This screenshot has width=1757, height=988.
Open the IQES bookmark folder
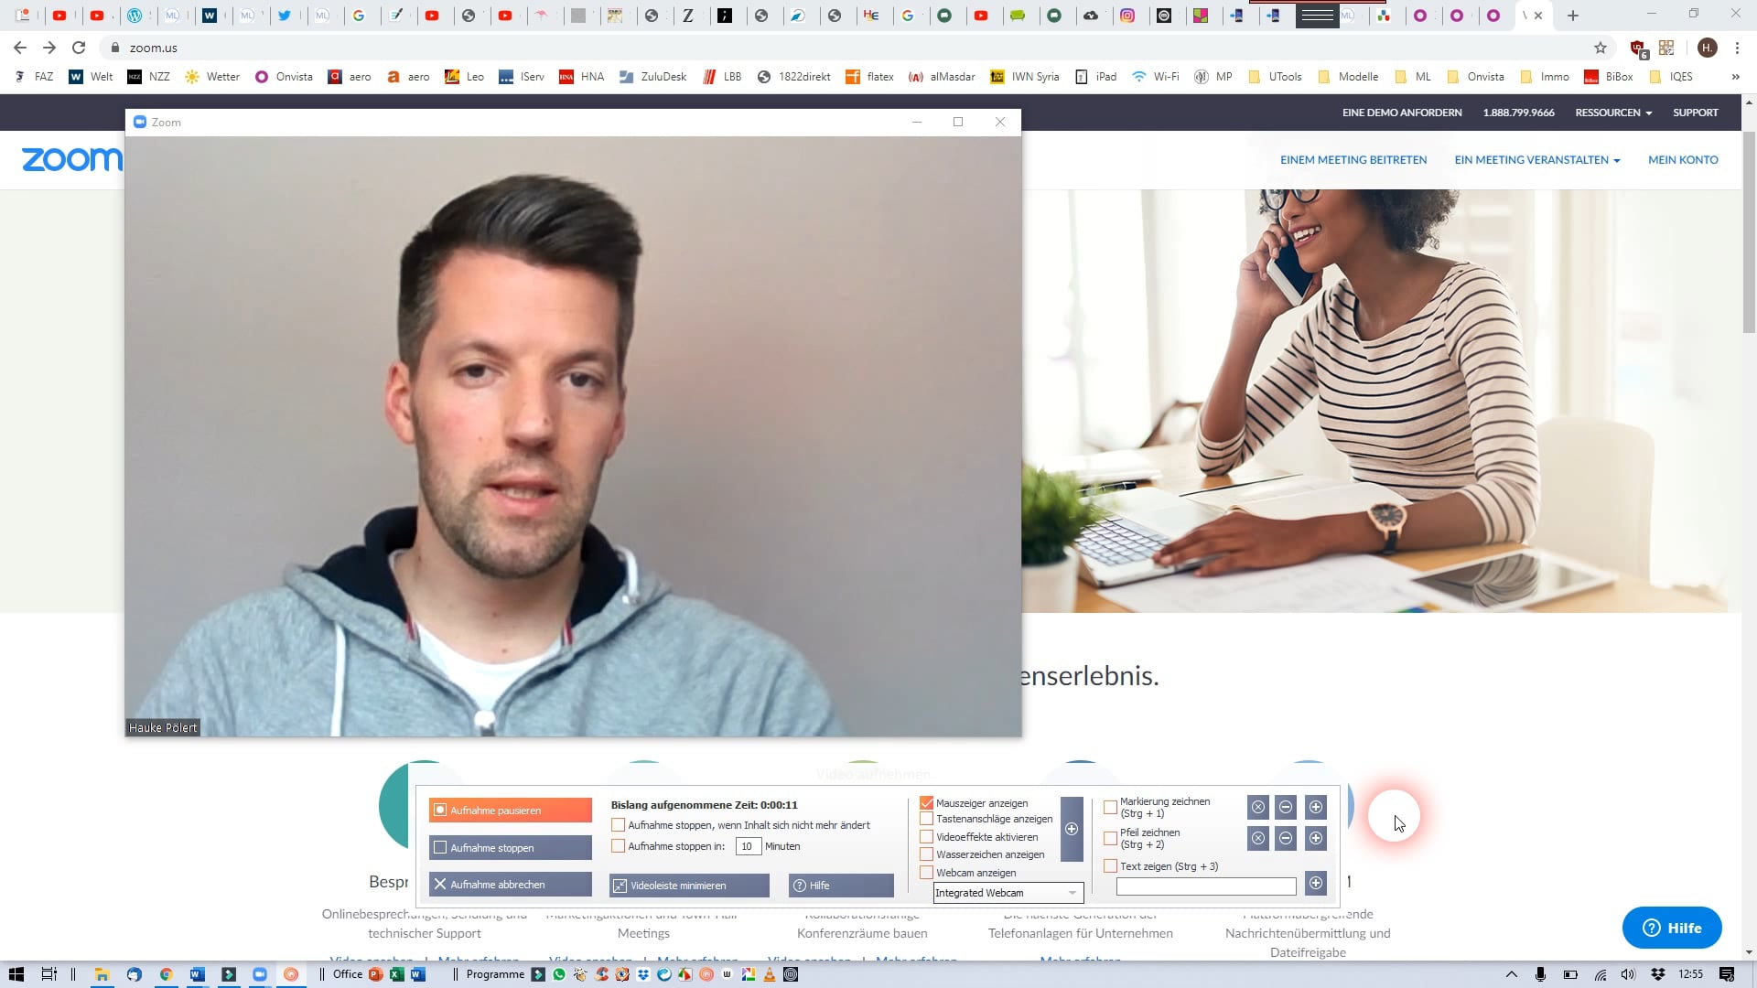point(1671,77)
